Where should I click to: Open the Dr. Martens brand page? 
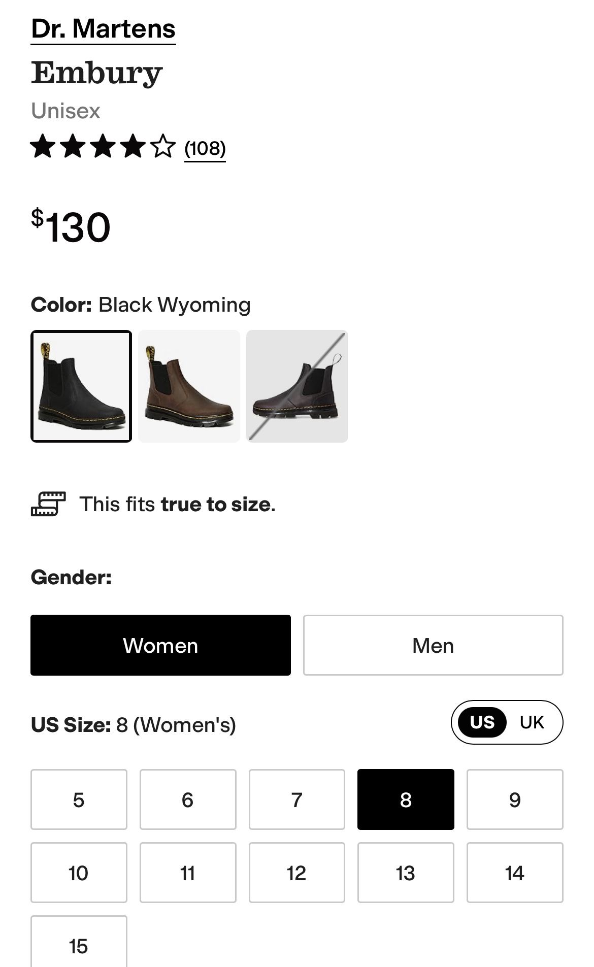tap(103, 29)
